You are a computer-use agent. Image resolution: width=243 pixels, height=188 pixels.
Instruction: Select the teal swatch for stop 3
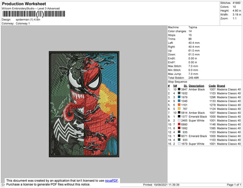[179, 97]
